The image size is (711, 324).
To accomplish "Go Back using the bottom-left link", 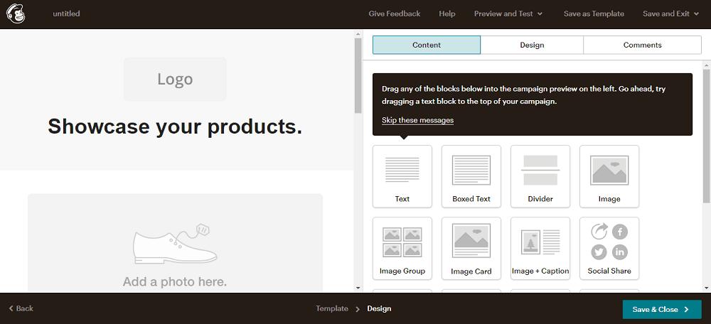I will pos(21,308).
